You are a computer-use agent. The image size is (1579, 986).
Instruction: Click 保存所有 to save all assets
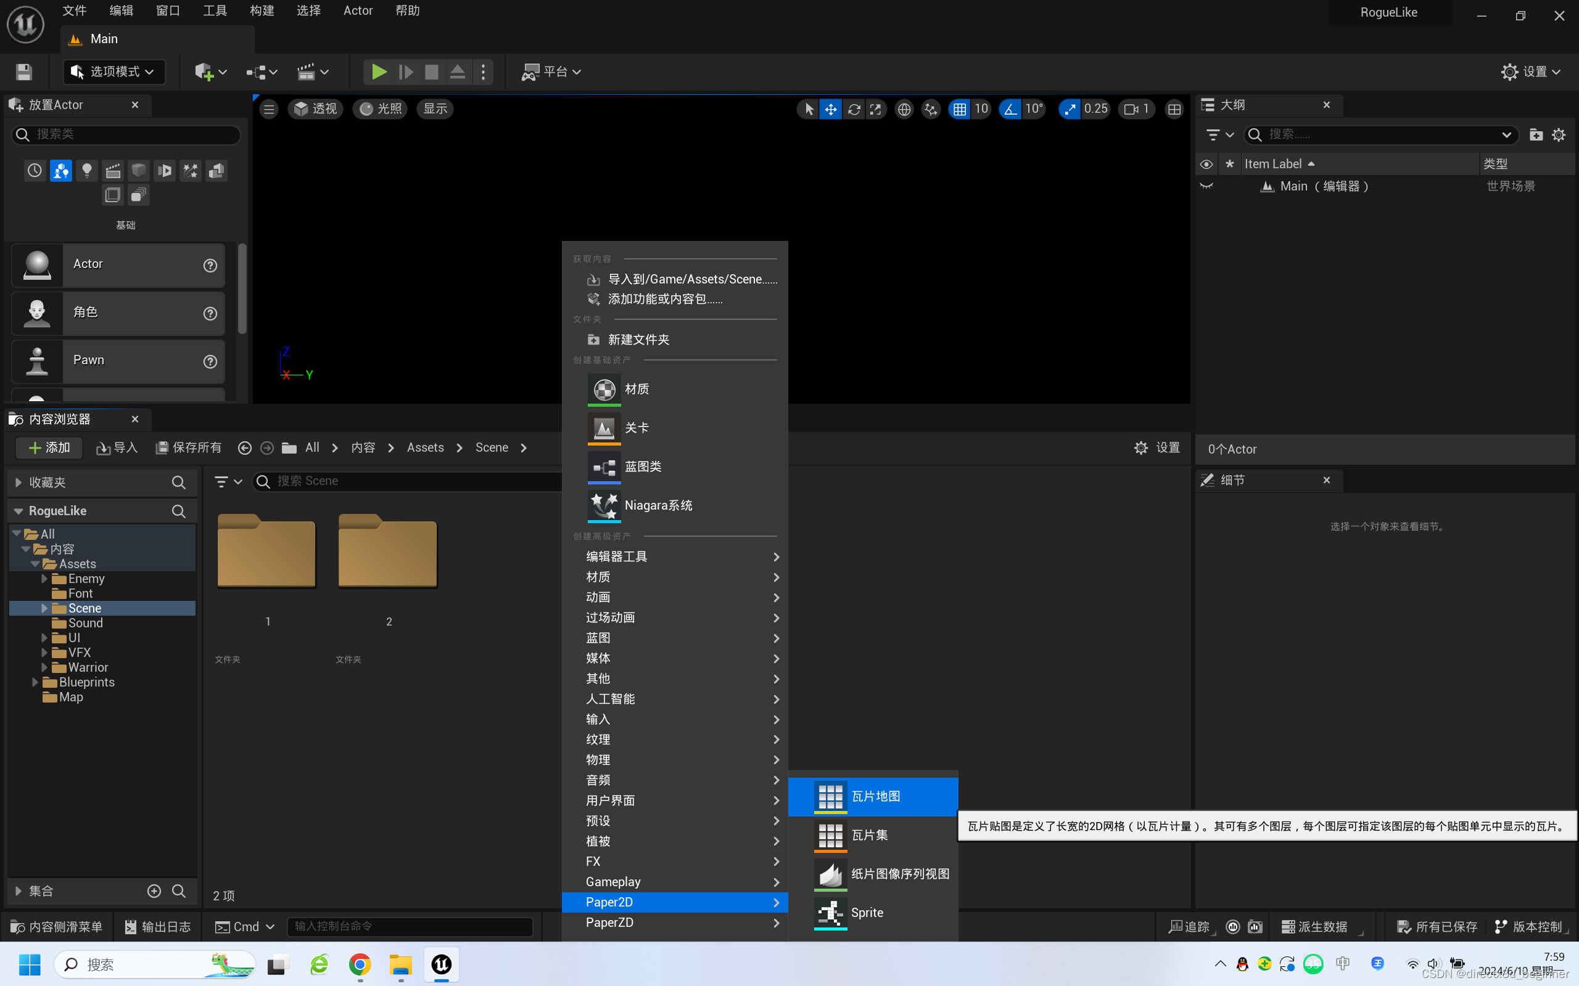click(189, 448)
